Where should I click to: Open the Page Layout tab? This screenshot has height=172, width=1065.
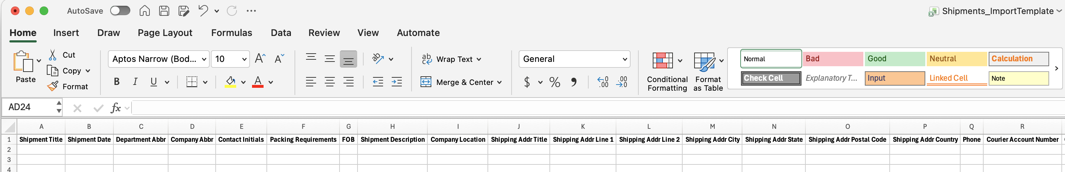click(165, 33)
